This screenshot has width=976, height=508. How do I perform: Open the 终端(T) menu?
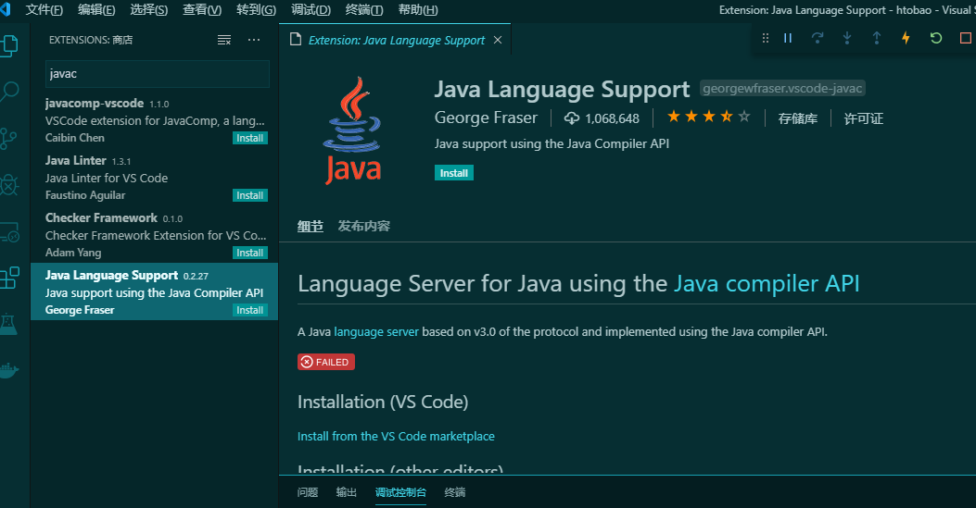(364, 10)
